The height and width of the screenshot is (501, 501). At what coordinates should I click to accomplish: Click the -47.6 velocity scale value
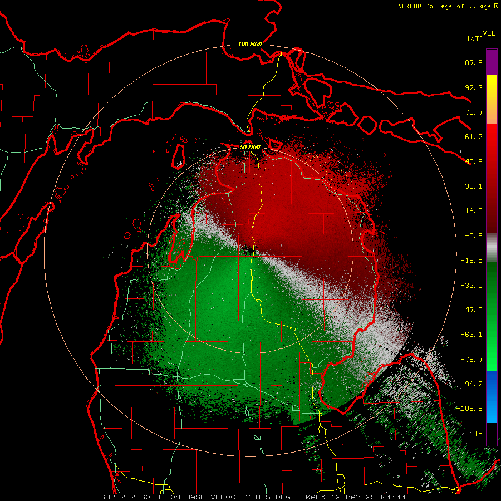click(471, 310)
